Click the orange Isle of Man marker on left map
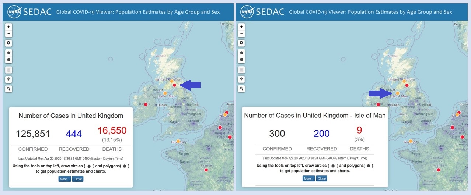 pyautogui.click(x=165, y=93)
